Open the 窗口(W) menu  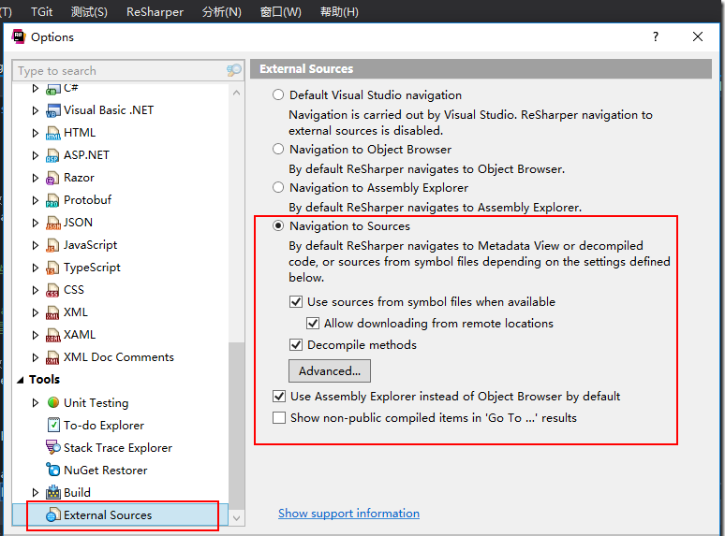tap(281, 11)
